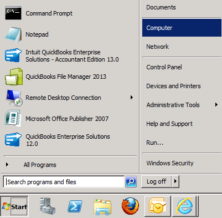Click the All Programs label

tap(40, 165)
